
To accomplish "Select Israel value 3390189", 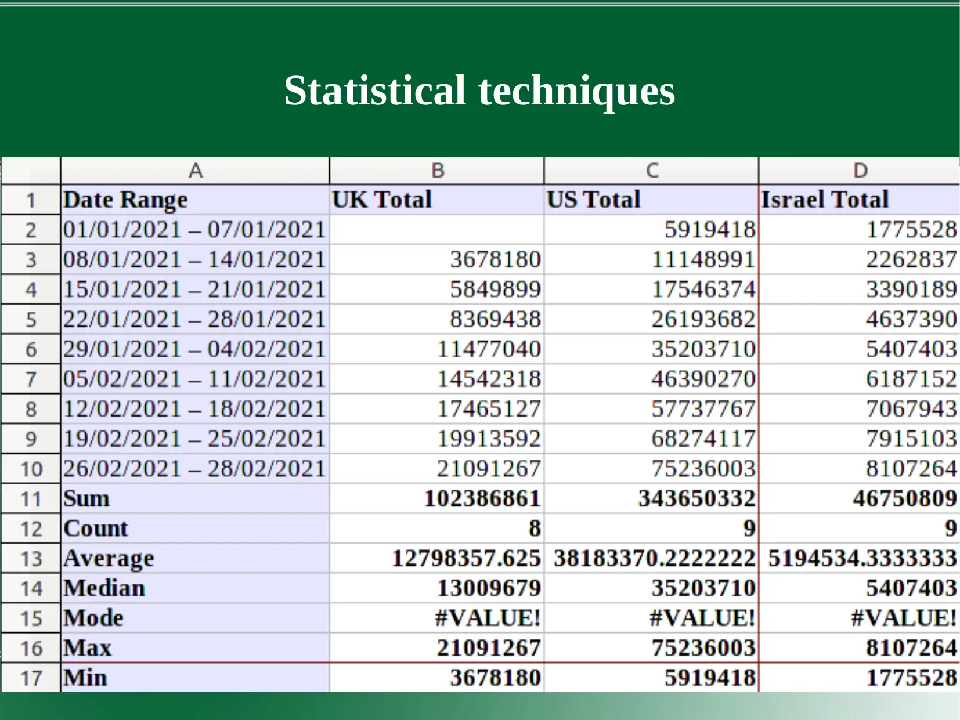I will (x=859, y=290).
